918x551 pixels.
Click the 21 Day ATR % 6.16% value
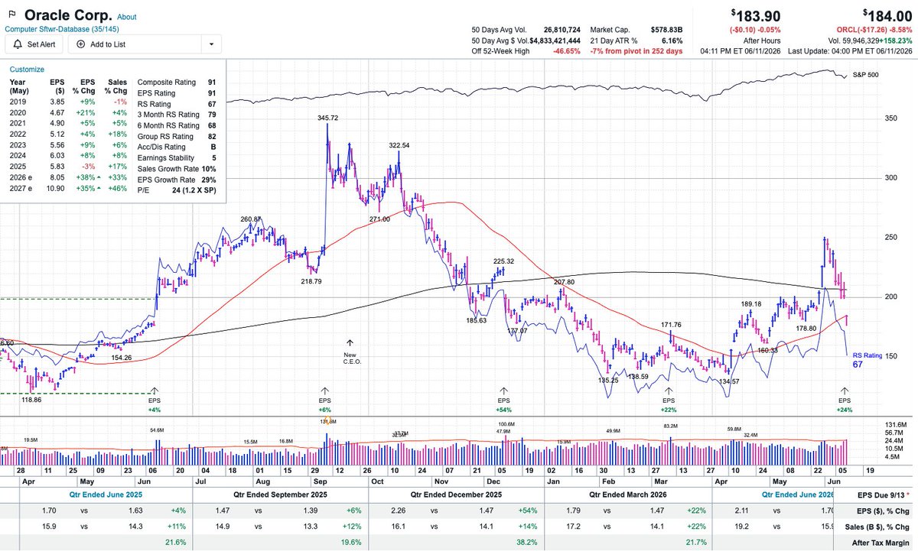pyautogui.click(x=673, y=41)
